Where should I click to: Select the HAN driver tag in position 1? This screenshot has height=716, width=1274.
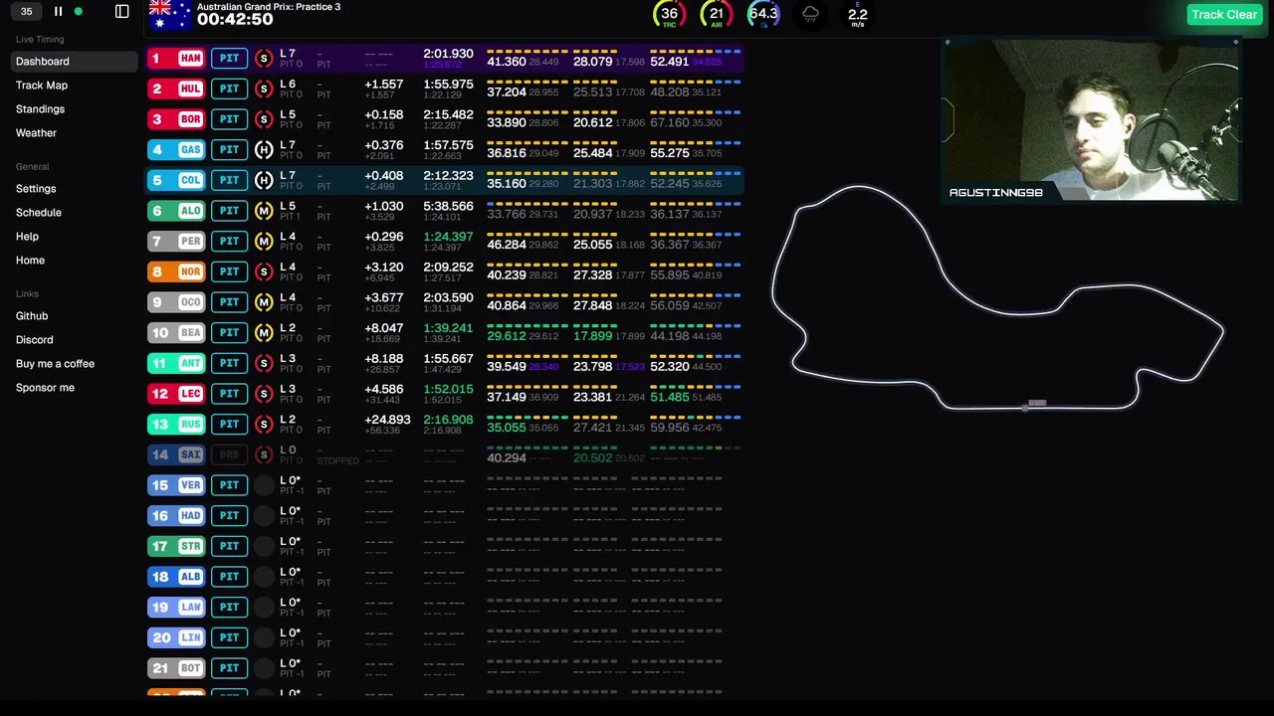click(176, 58)
